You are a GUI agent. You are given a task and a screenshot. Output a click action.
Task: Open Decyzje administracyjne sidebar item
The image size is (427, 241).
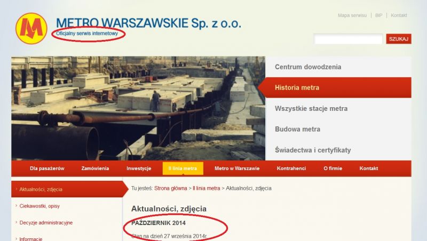coord(46,222)
